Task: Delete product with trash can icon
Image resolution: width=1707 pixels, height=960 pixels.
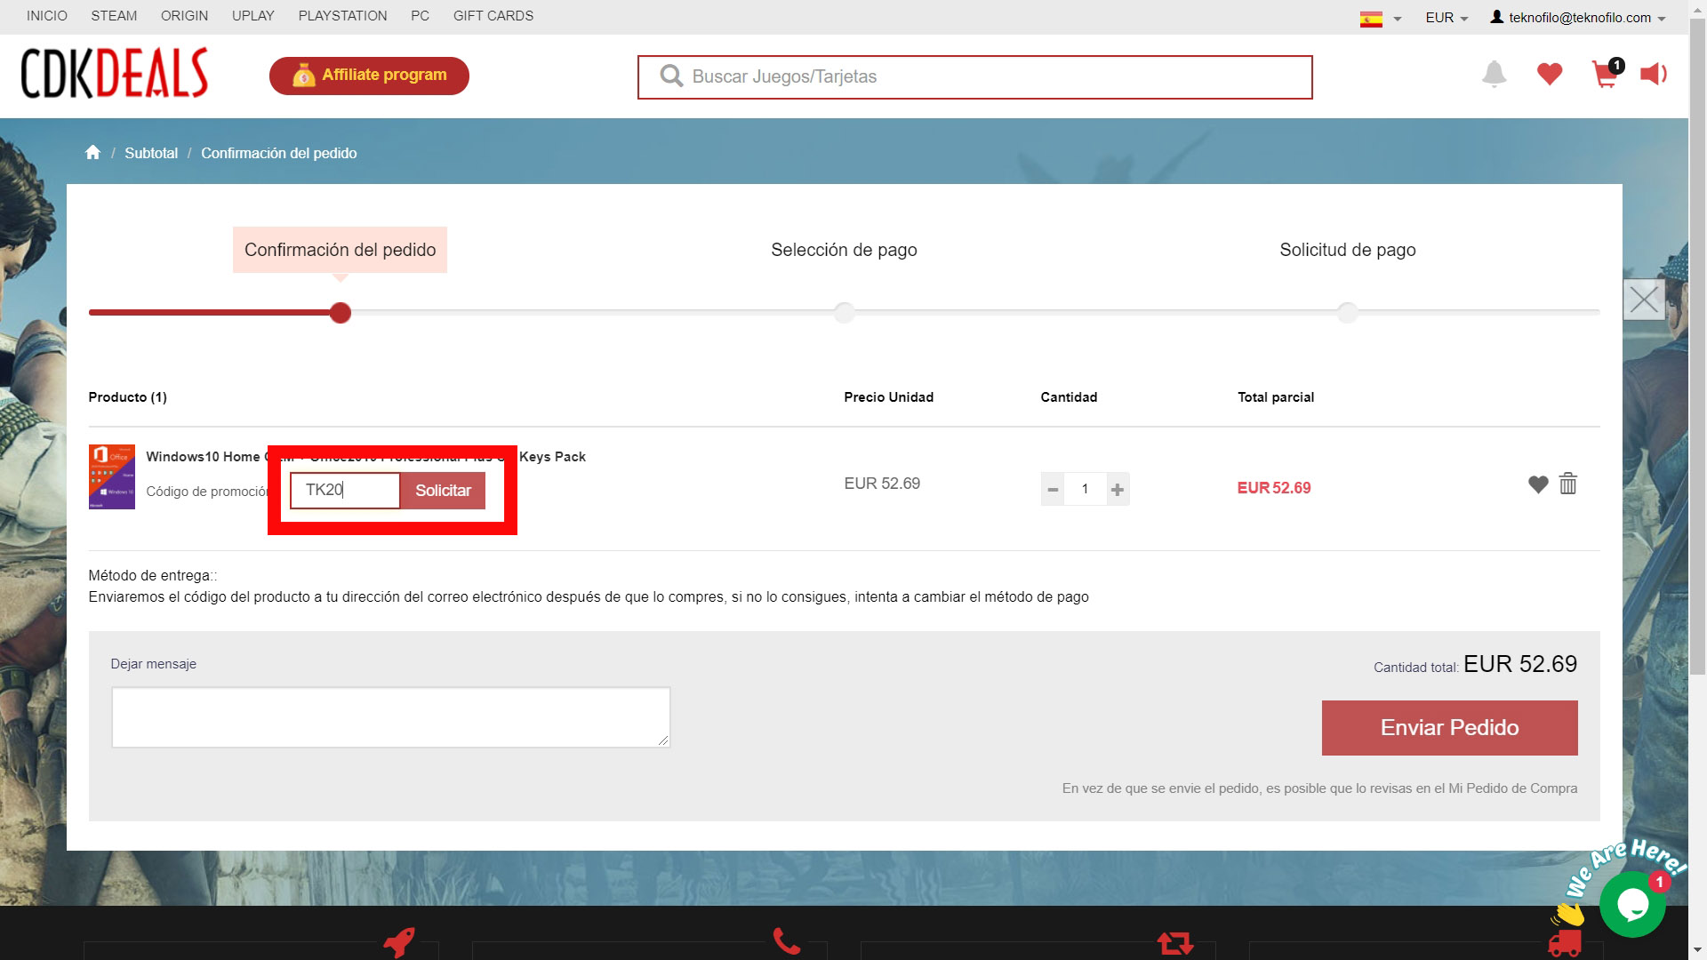Action: click(1568, 484)
